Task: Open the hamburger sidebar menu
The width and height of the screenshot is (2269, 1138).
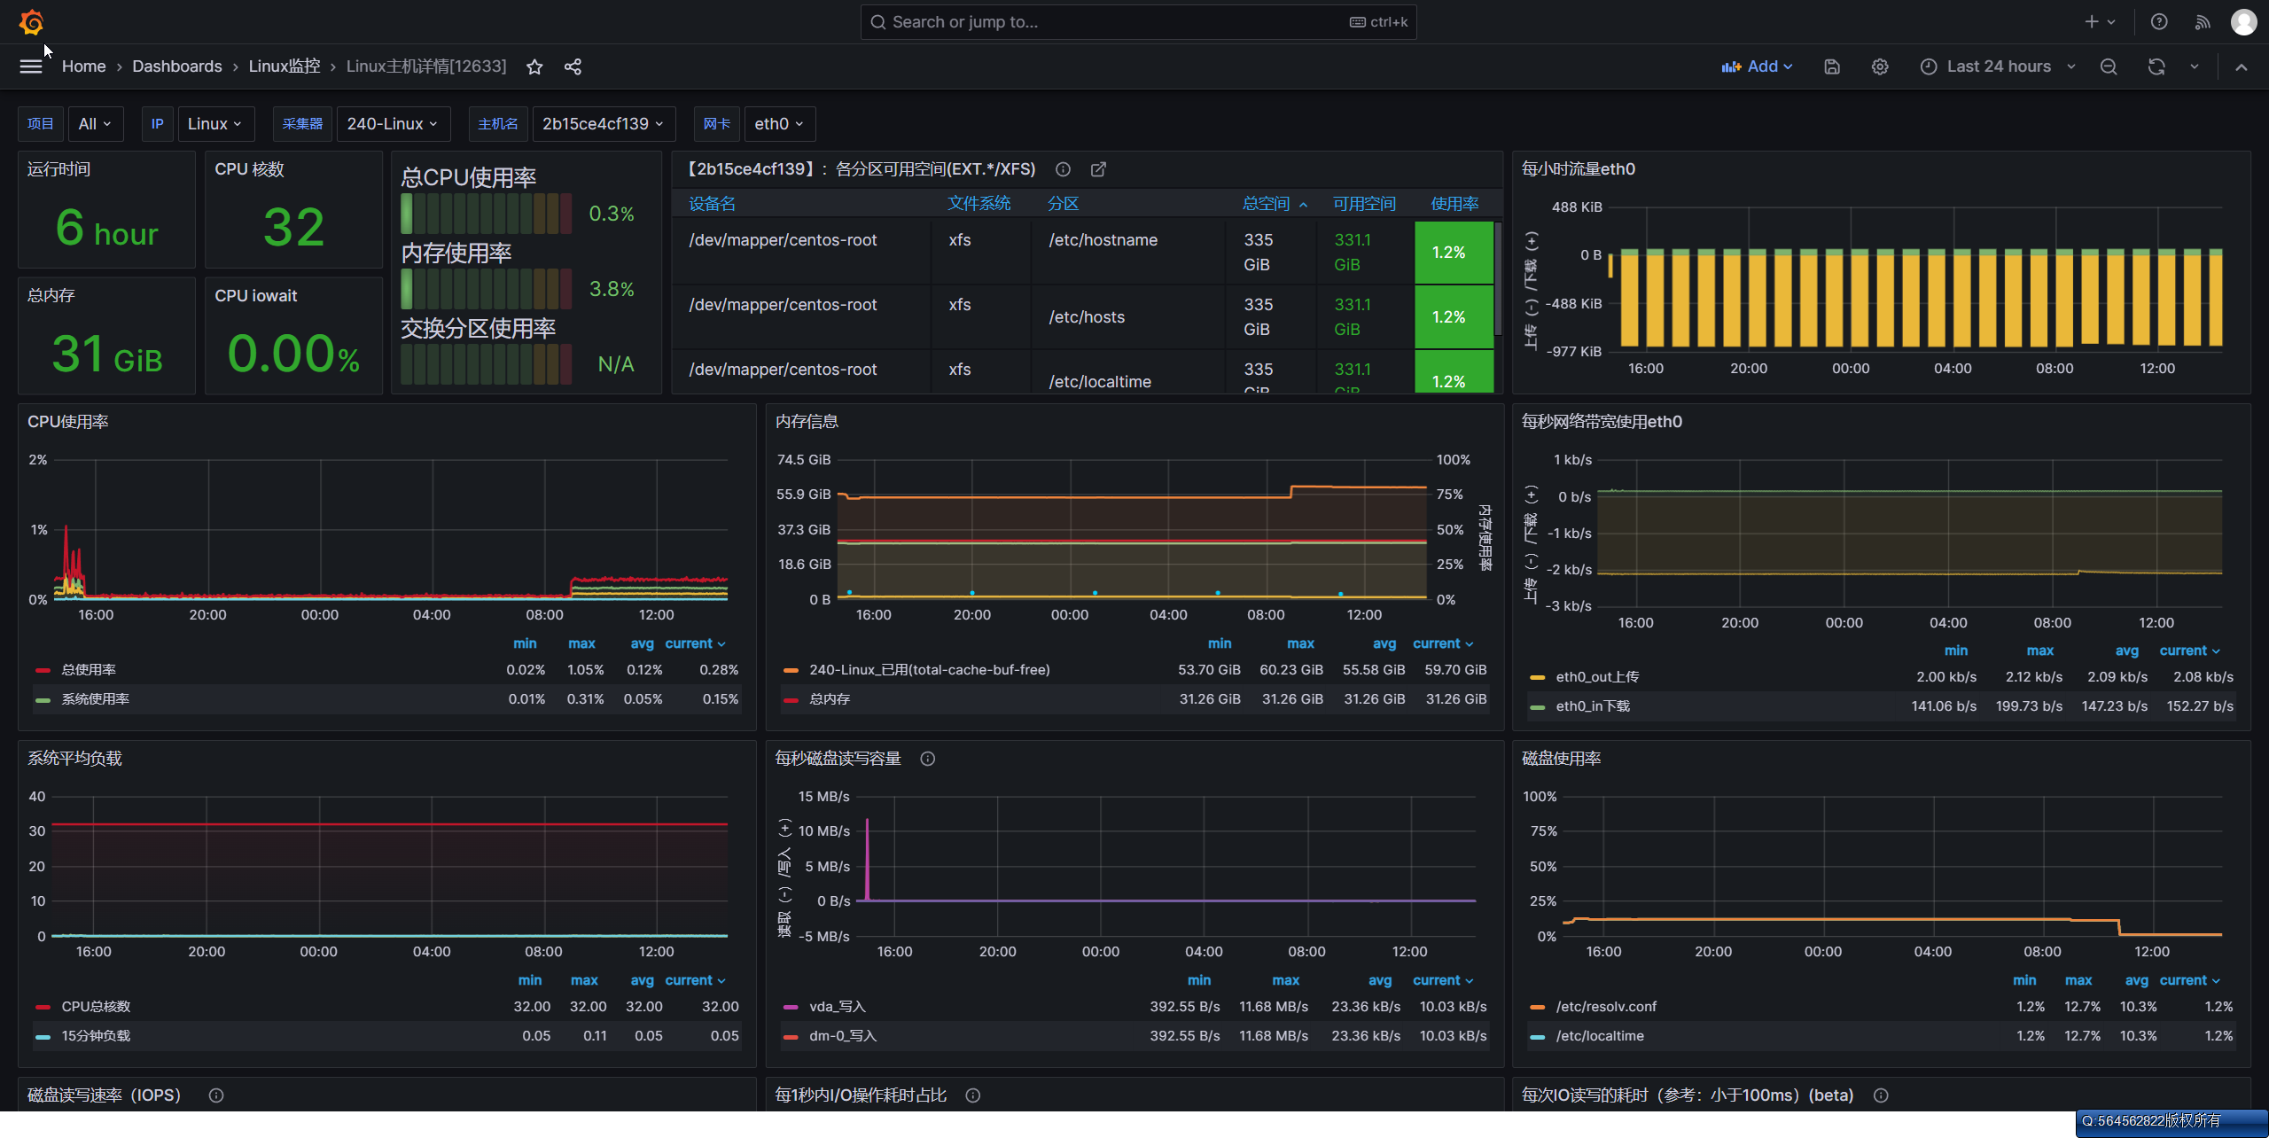Action: pos(31,66)
